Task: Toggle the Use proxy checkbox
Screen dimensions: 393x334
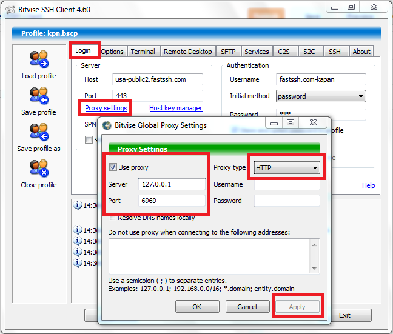Action: tap(113, 167)
